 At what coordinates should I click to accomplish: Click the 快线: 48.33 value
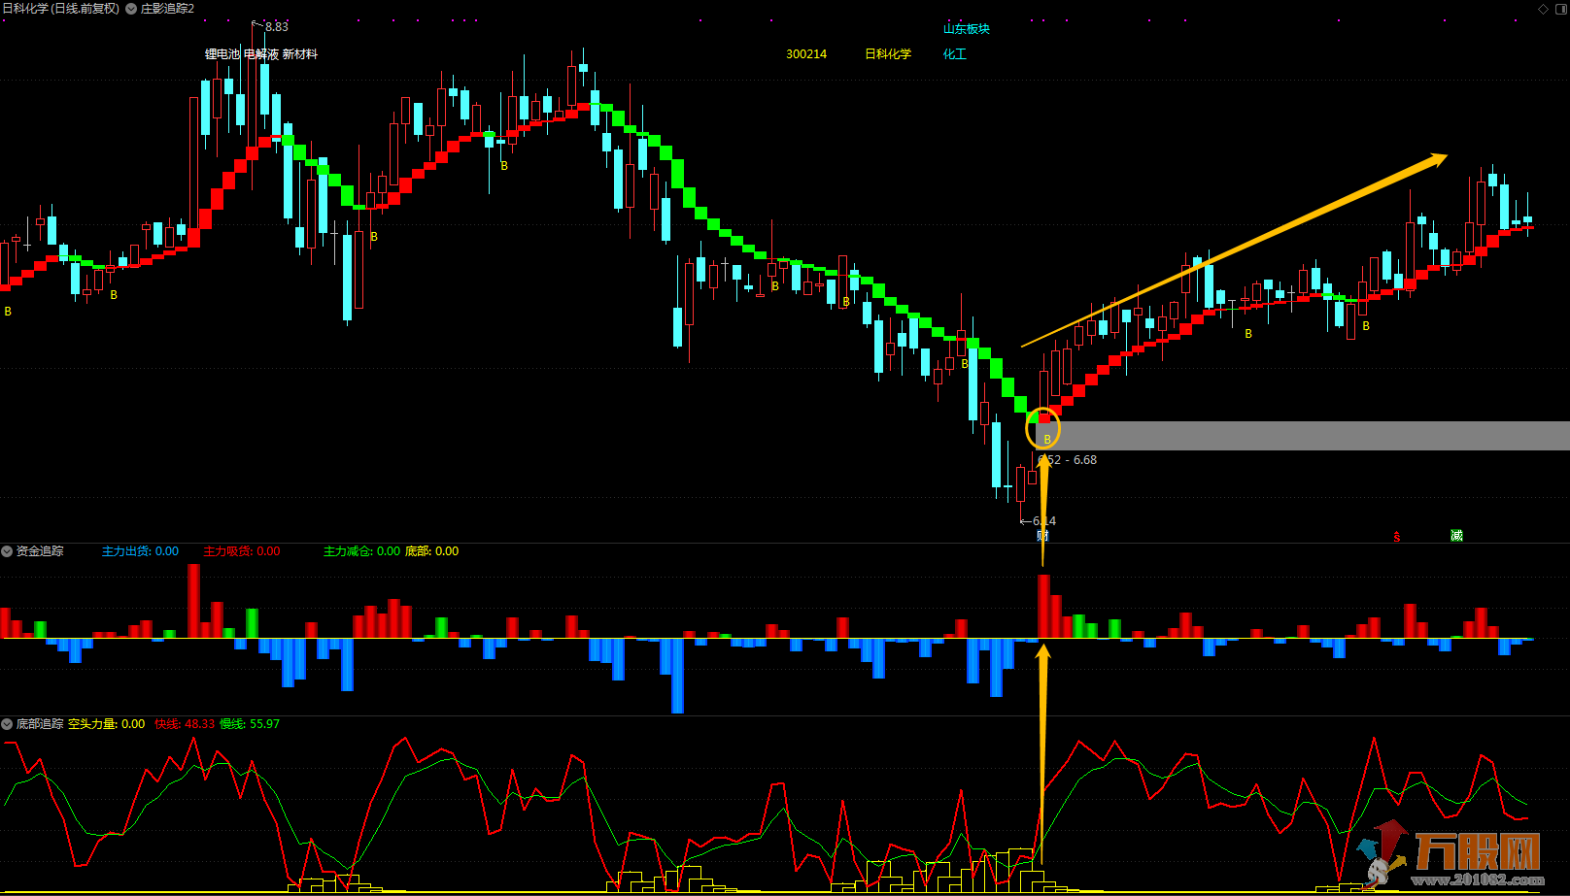(185, 724)
